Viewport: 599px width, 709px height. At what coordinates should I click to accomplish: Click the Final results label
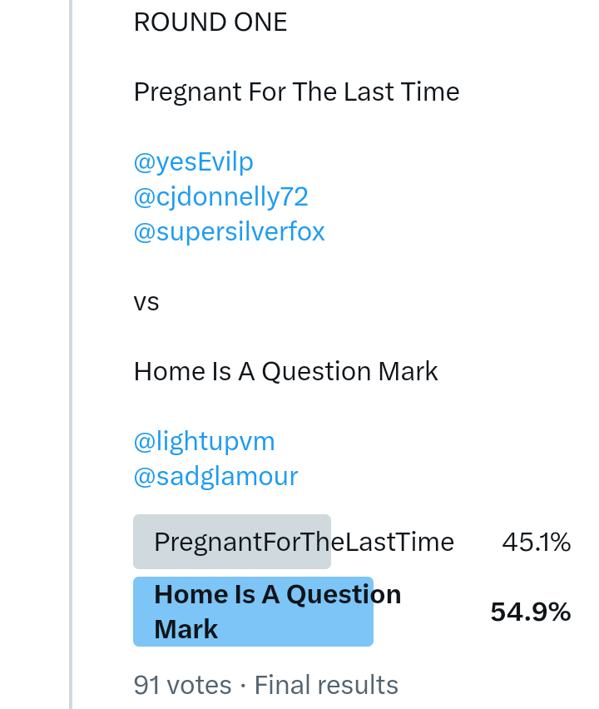click(x=326, y=685)
